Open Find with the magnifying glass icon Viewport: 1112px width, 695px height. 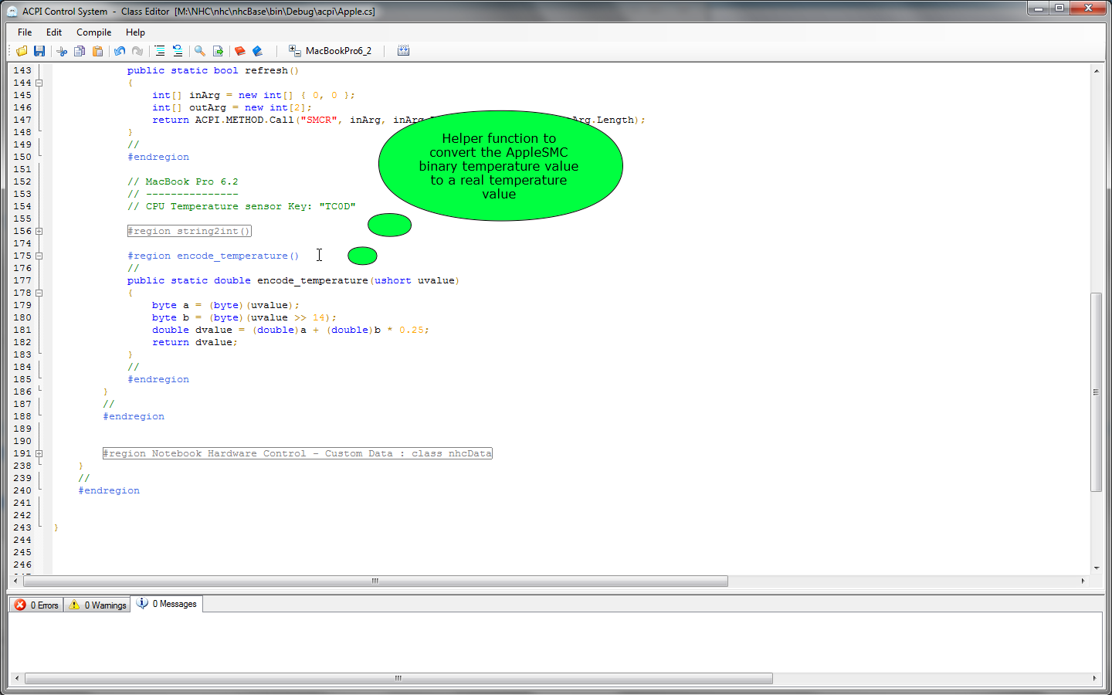pyautogui.click(x=200, y=51)
